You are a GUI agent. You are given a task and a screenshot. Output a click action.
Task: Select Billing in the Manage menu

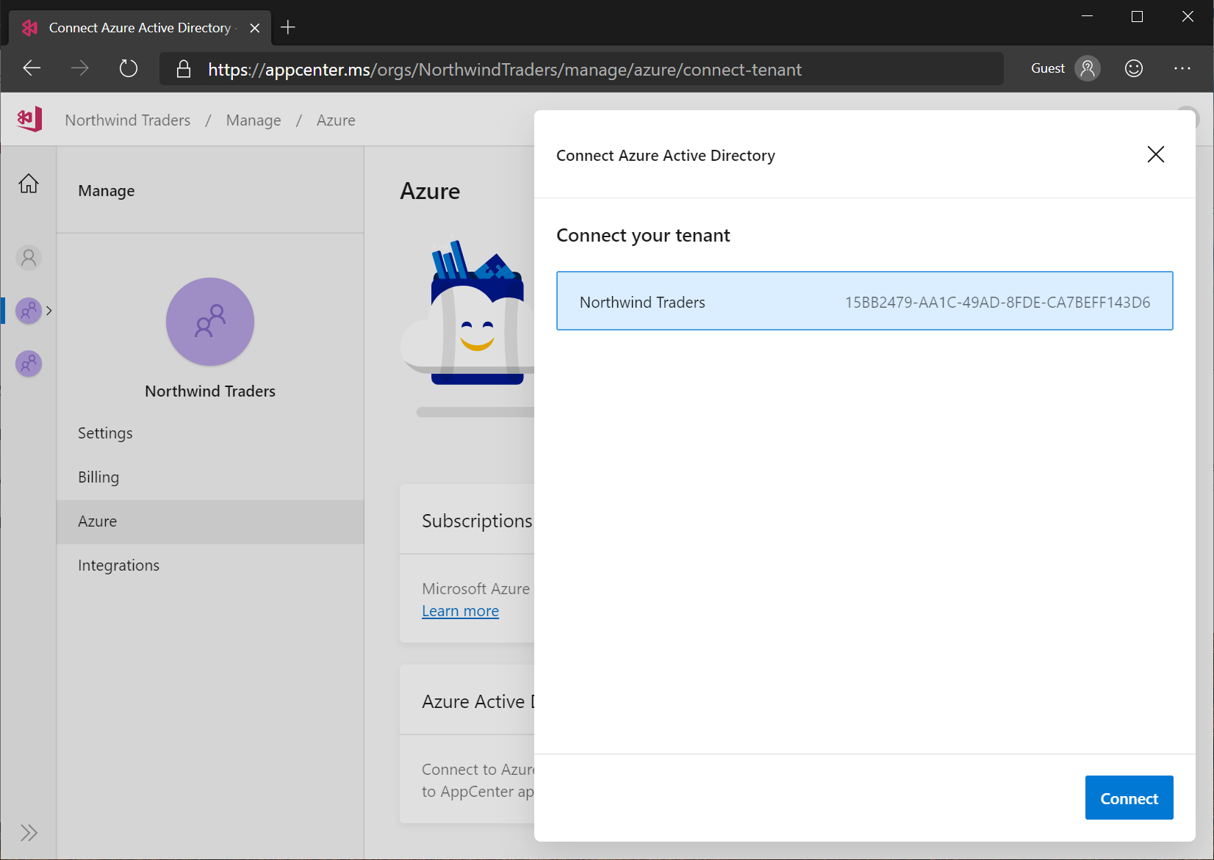pos(98,477)
